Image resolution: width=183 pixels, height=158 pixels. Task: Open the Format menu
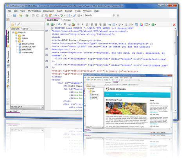(68, 11)
